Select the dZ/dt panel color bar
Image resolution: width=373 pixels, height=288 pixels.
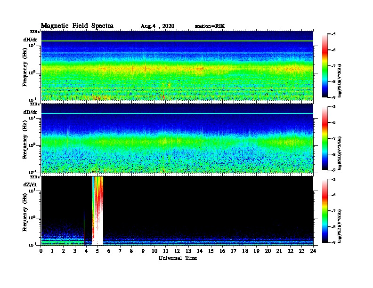pos(324,211)
